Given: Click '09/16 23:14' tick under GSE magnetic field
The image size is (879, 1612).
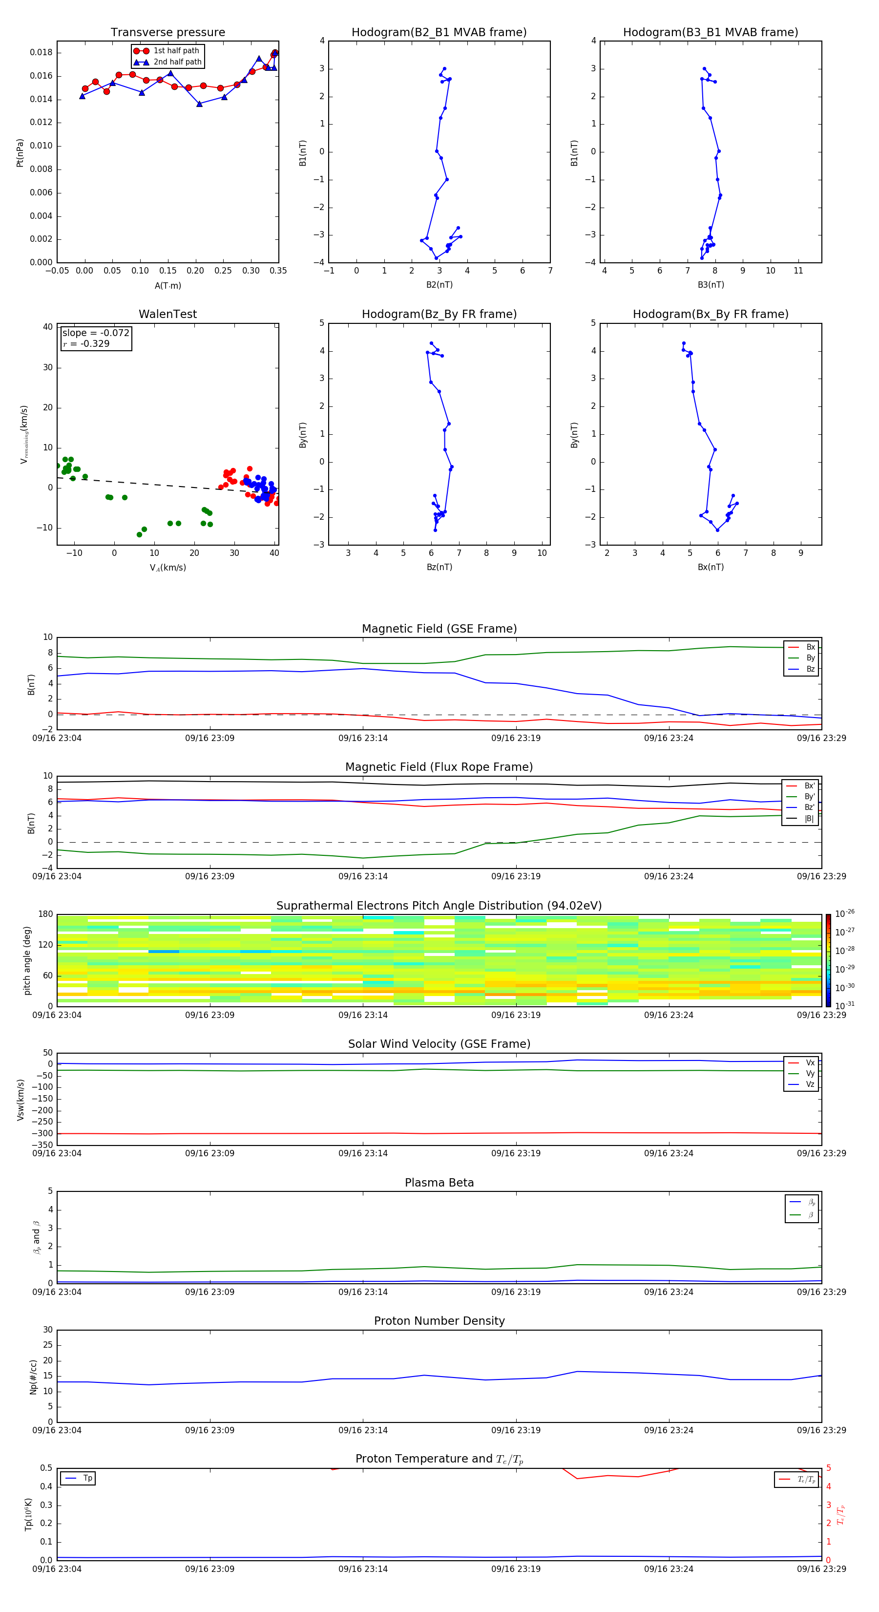Looking at the screenshot, I should tap(363, 739).
